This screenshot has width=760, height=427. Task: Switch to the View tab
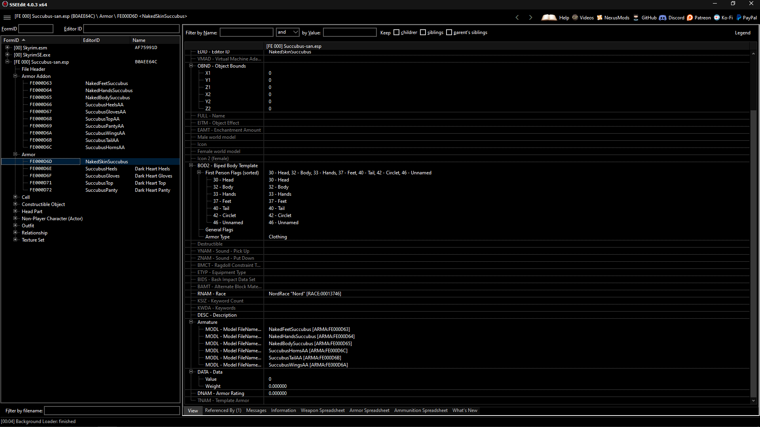[193, 411]
